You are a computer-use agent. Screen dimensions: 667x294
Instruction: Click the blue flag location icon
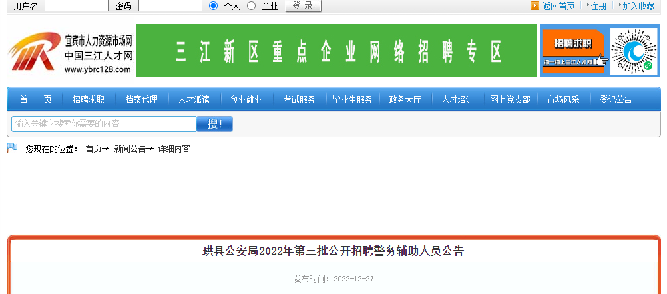[x=12, y=148]
